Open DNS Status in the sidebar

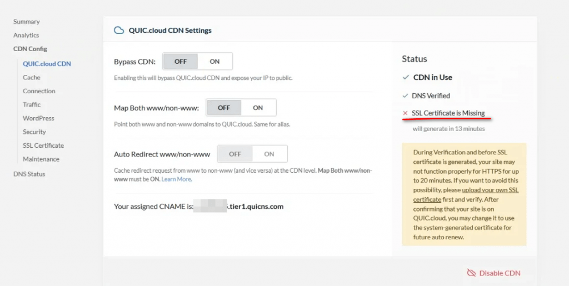pos(29,174)
